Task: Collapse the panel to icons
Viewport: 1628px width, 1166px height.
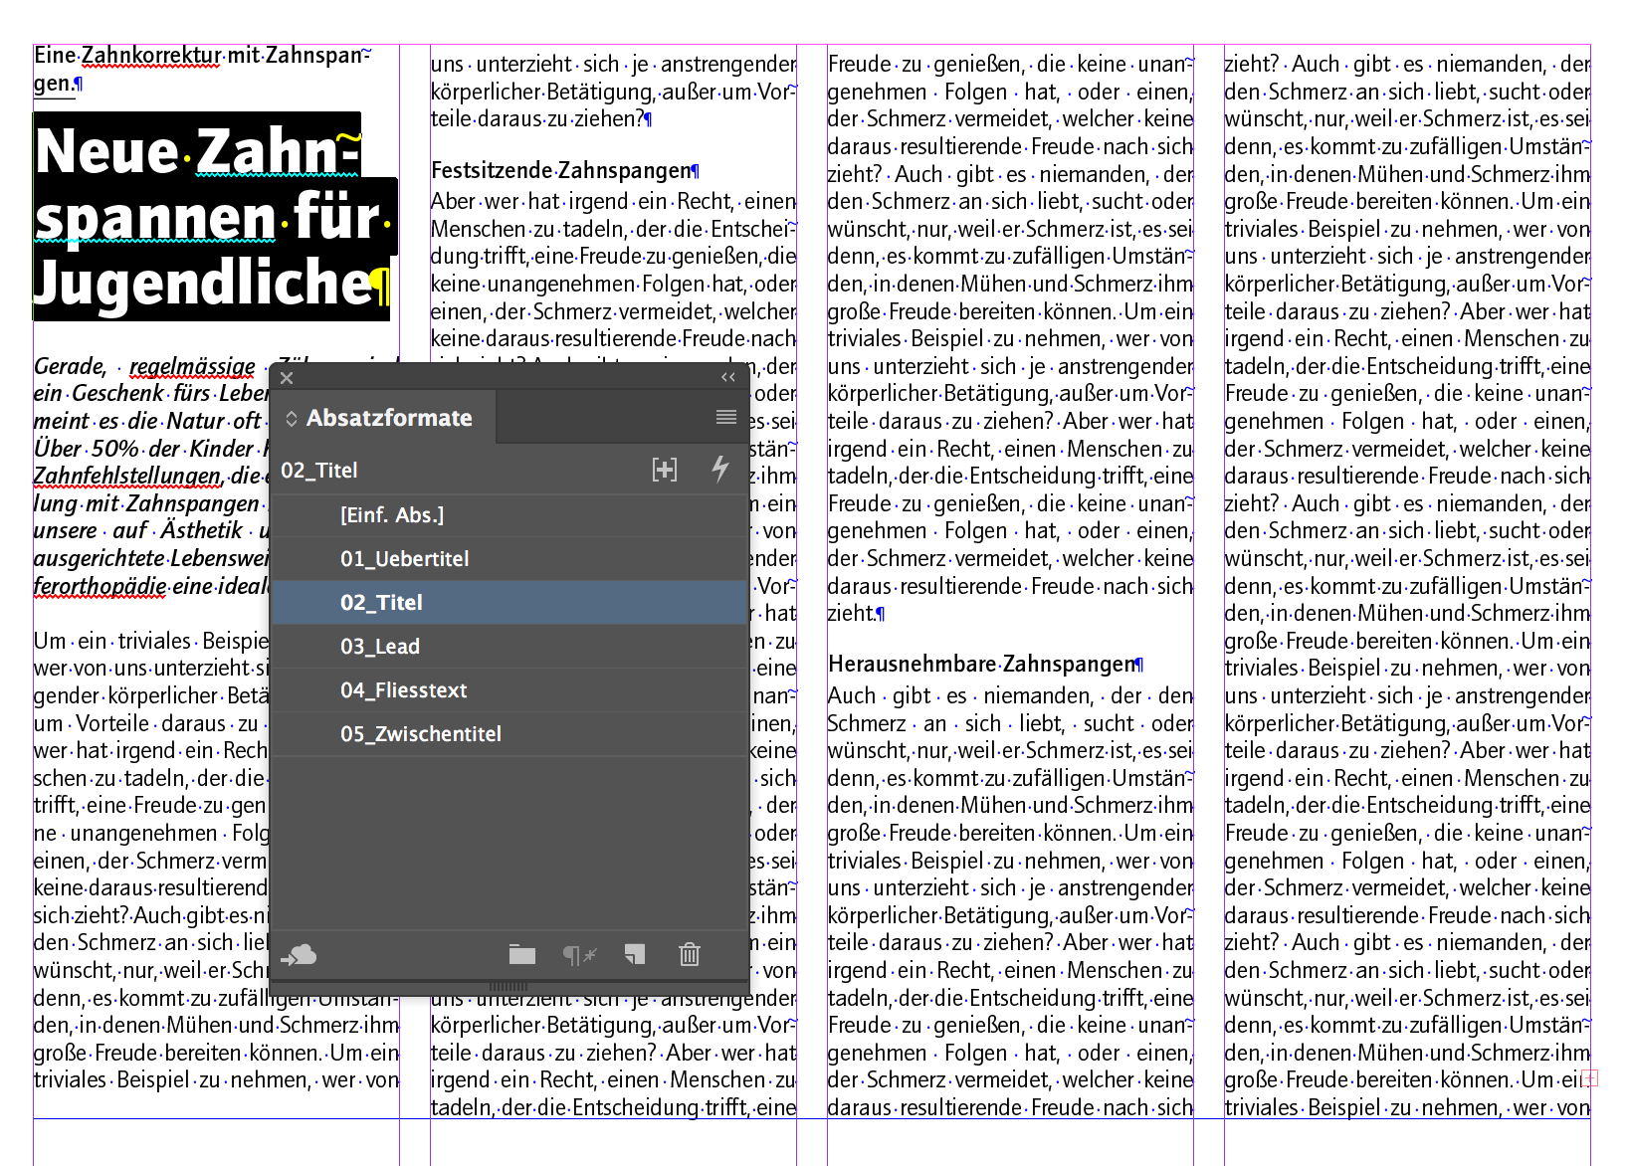Action: tap(728, 378)
